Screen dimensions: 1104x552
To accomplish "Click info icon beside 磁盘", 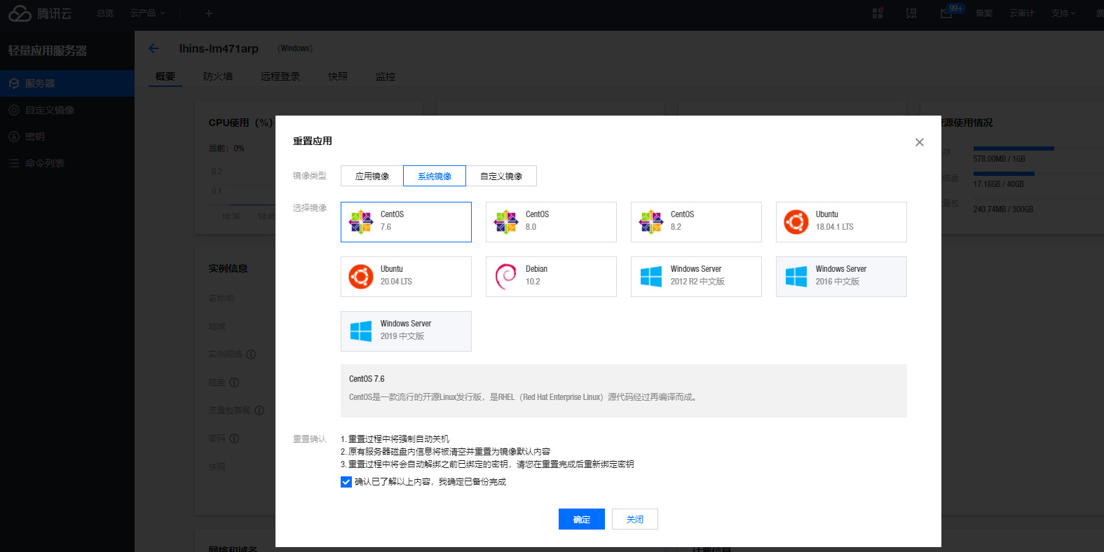I will point(234,382).
